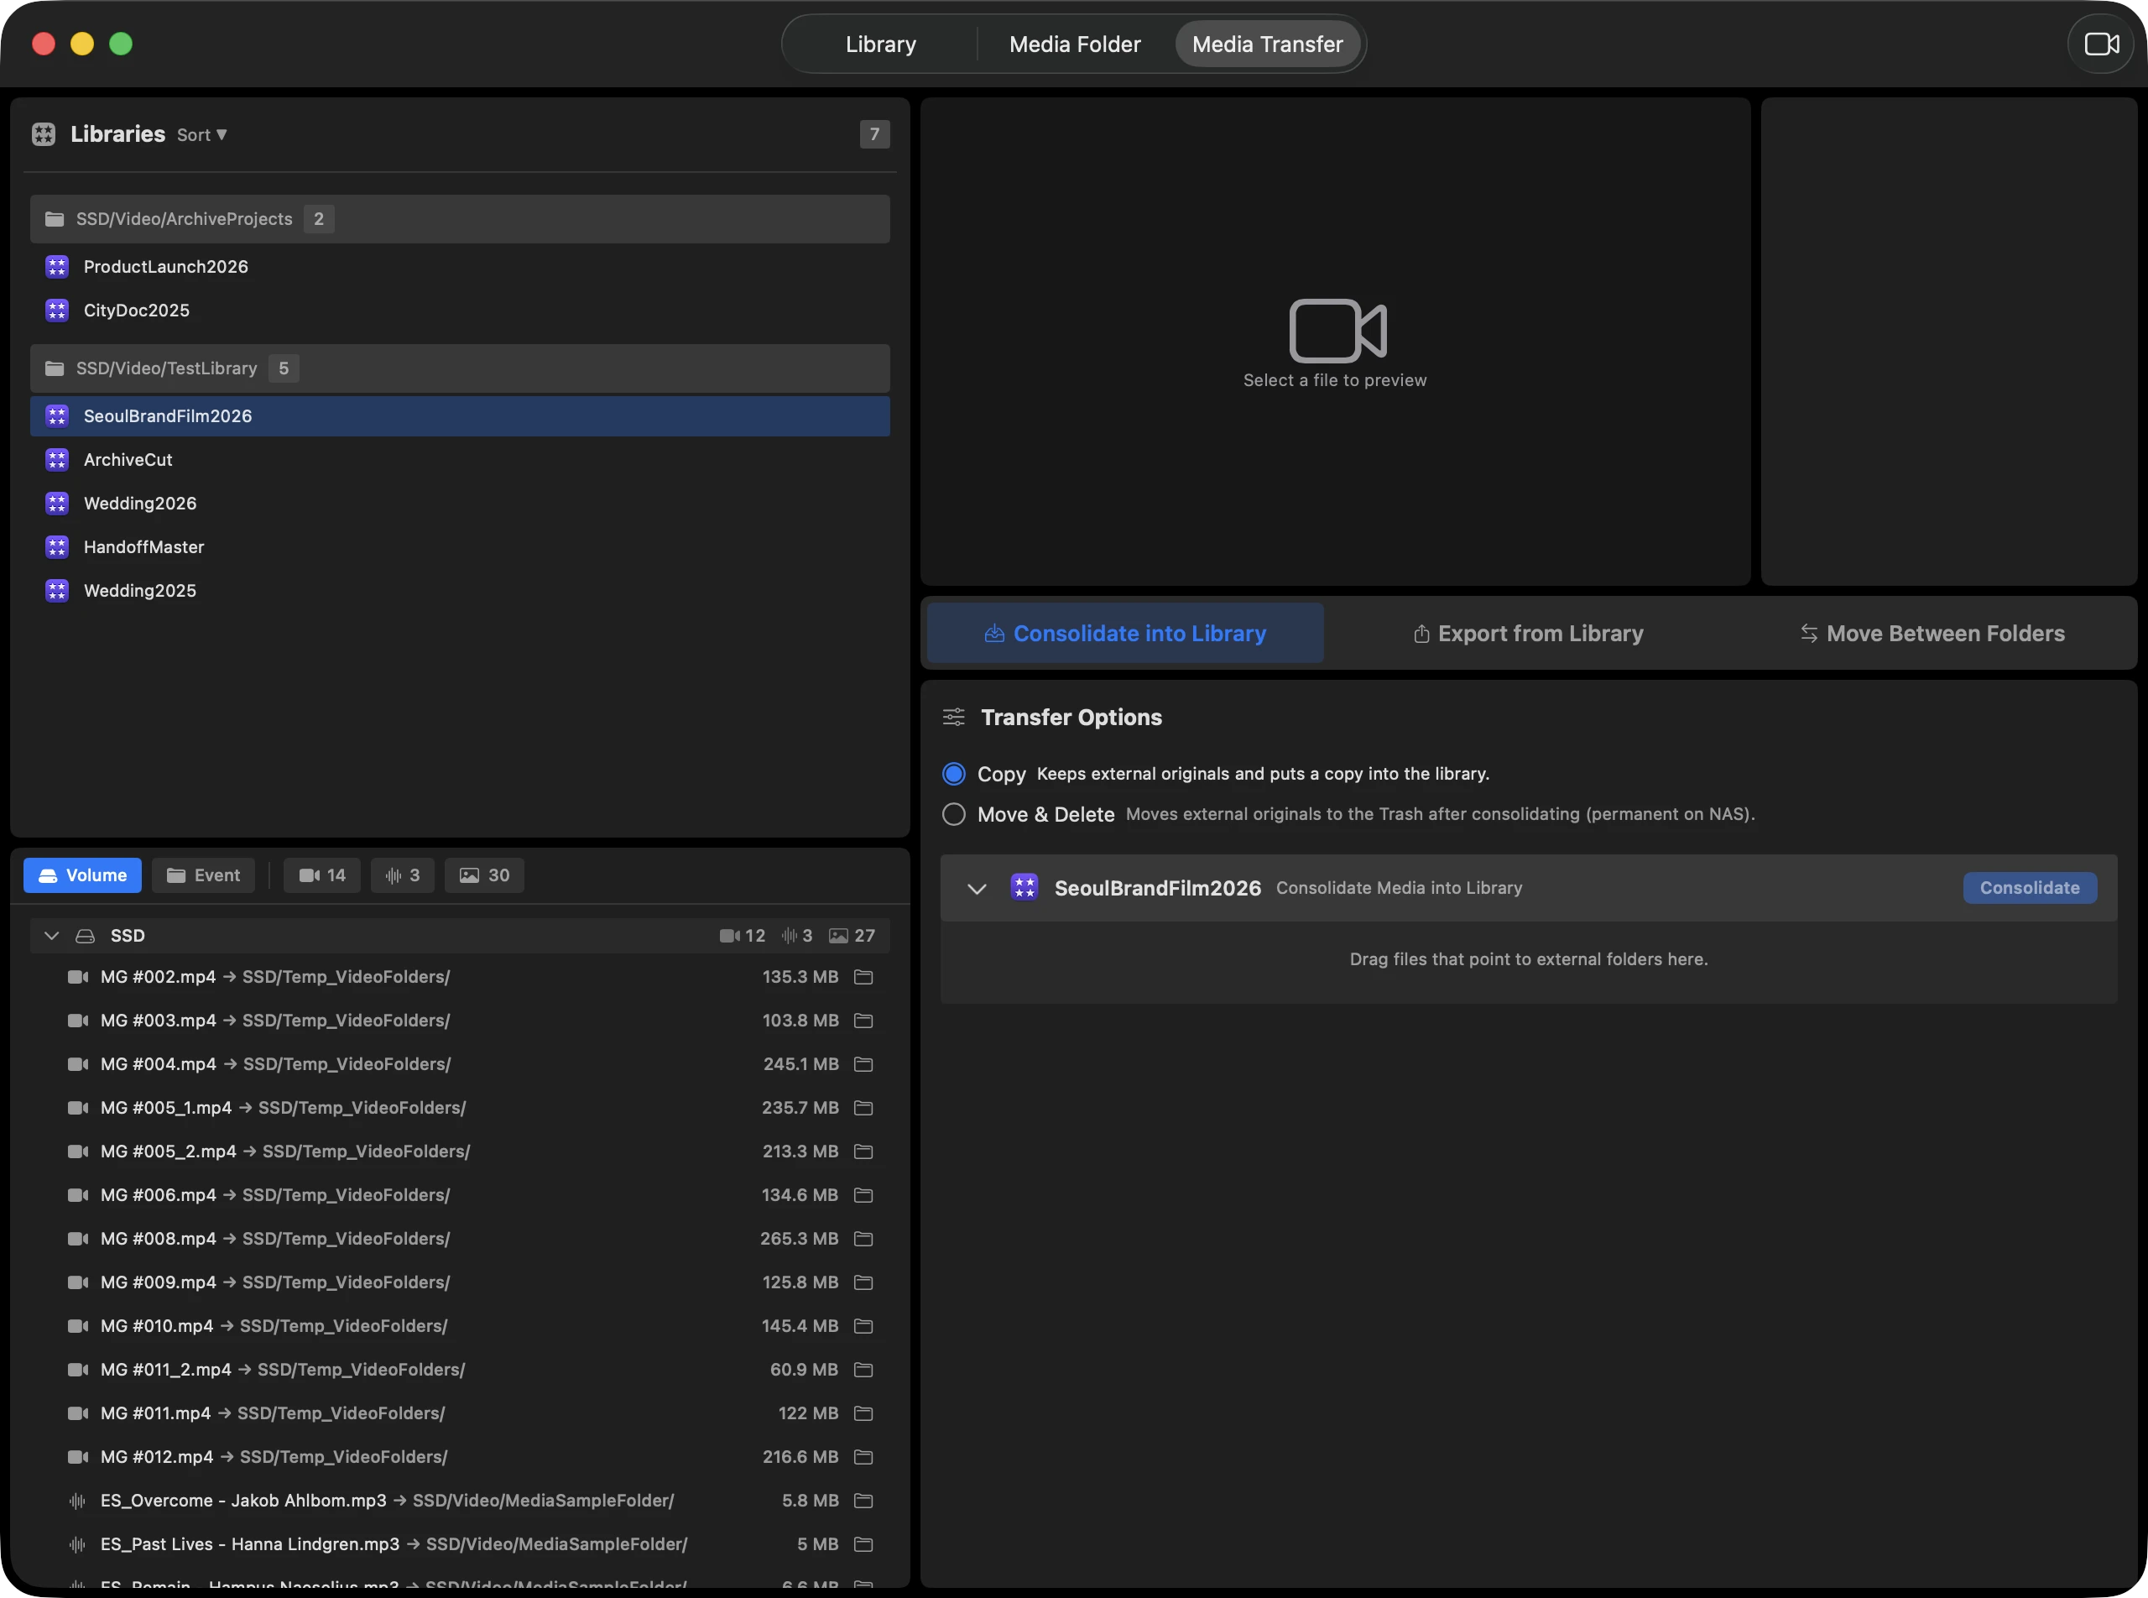This screenshot has width=2148, height=1598.
Task: Select the CityDoc2025 library
Action: pyautogui.click(x=460, y=311)
